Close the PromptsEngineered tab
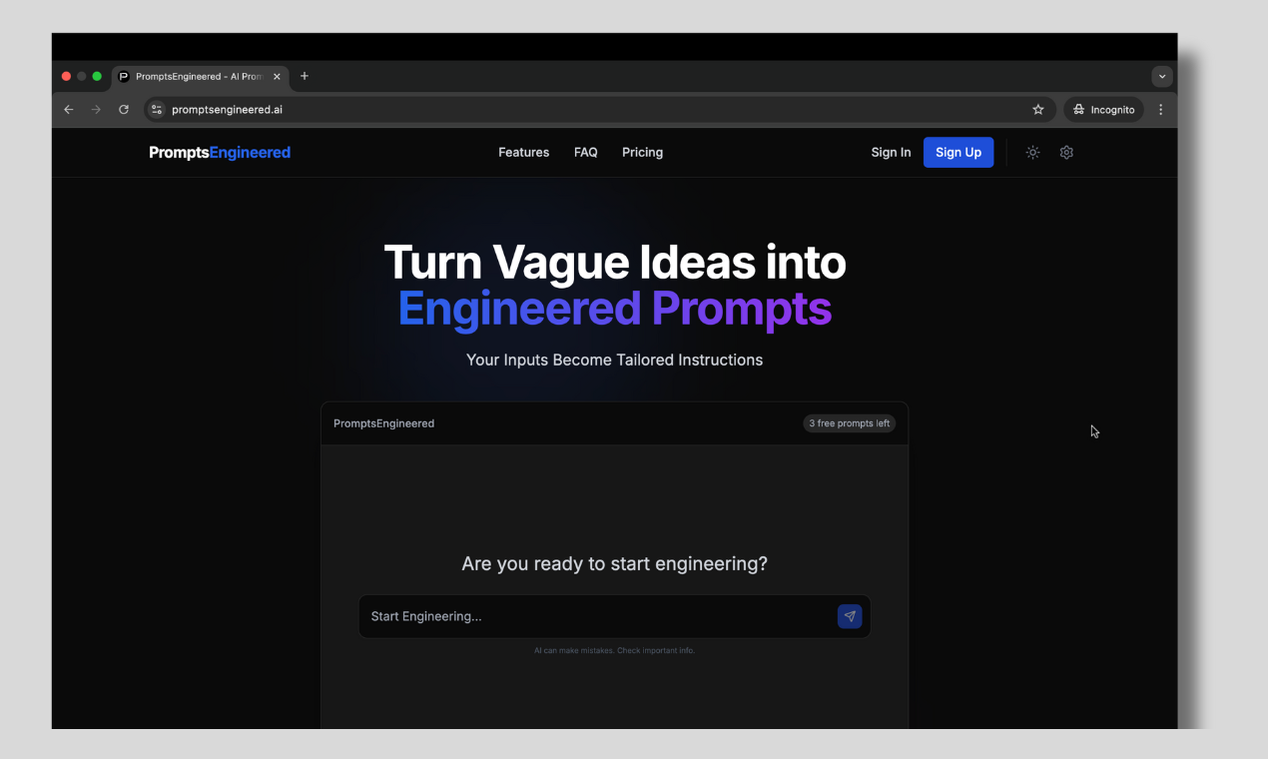The image size is (1268, 759). [277, 77]
